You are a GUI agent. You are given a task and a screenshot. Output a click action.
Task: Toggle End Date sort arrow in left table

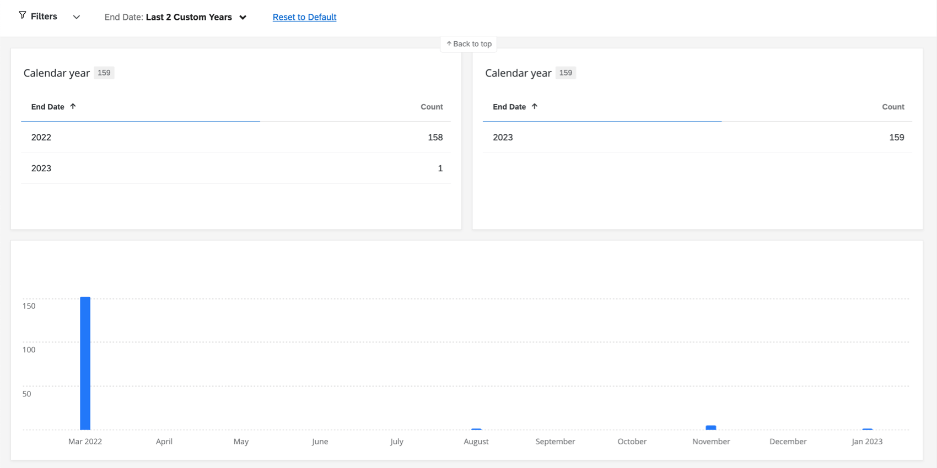(x=73, y=106)
